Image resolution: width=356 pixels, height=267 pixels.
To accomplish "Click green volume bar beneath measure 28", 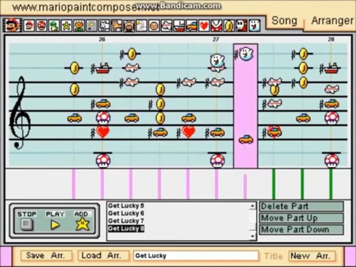I will click(x=331, y=184).
